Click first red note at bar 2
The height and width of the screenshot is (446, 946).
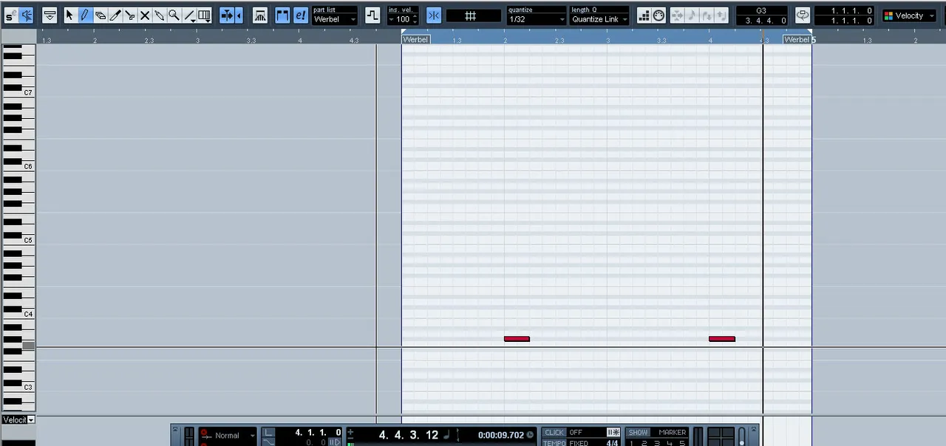click(x=517, y=339)
